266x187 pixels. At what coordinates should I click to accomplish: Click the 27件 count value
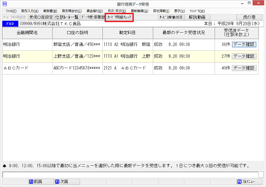(226, 56)
